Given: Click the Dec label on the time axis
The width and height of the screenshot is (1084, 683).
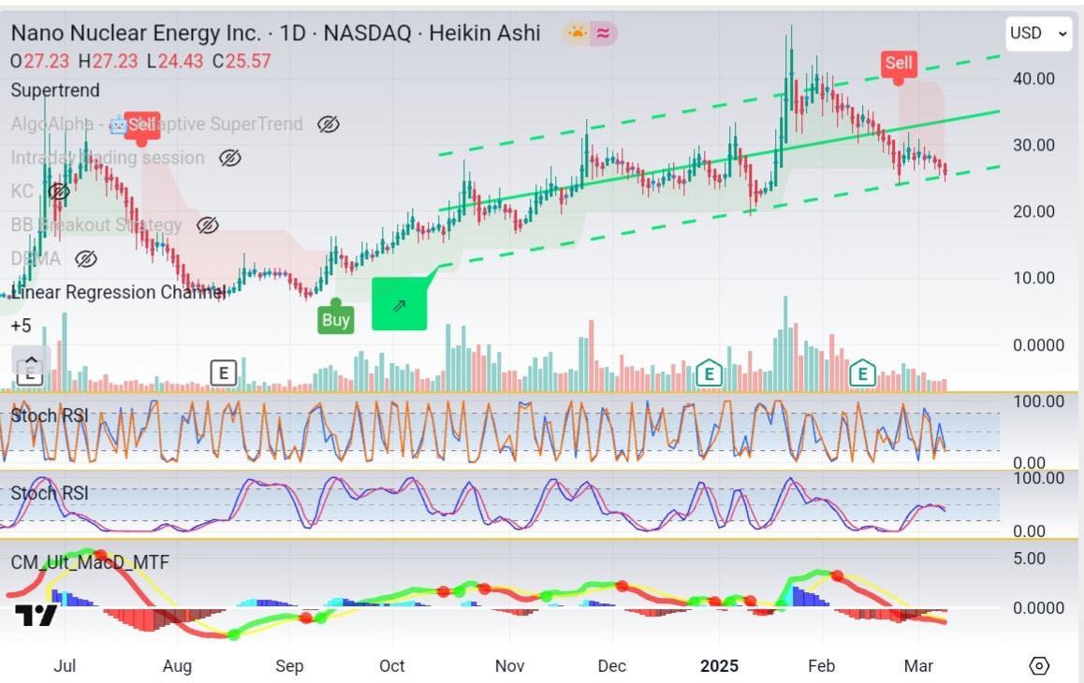Looking at the screenshot, I should click(x=612, y=666).
